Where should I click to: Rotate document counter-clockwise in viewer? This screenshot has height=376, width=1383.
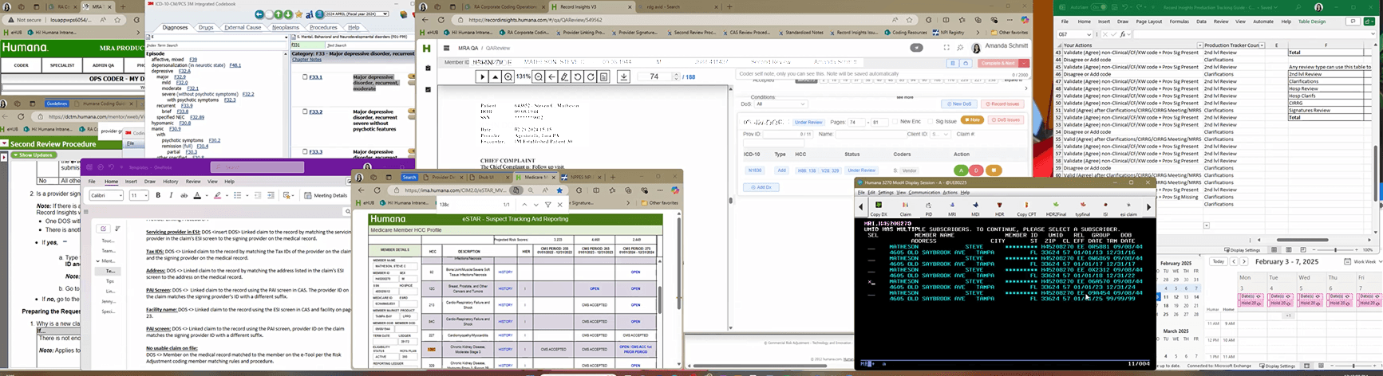577,76
